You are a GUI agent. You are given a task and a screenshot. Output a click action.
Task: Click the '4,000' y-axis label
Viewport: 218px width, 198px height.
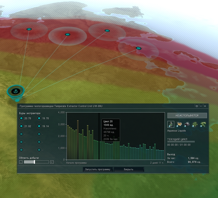tap(61, 112)
